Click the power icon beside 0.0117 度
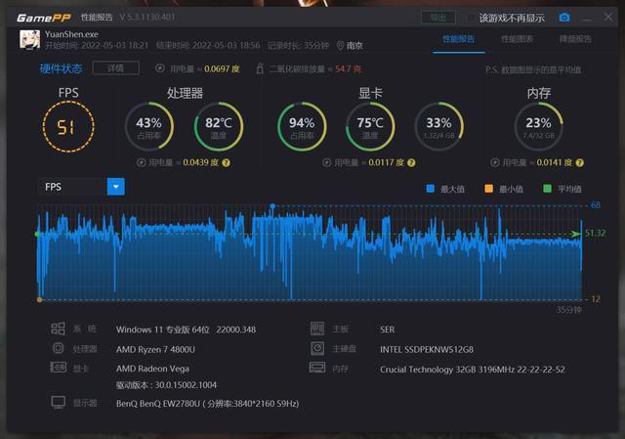Image resolution: width=625 pixels, height=439 pixels. click(326, 163)
